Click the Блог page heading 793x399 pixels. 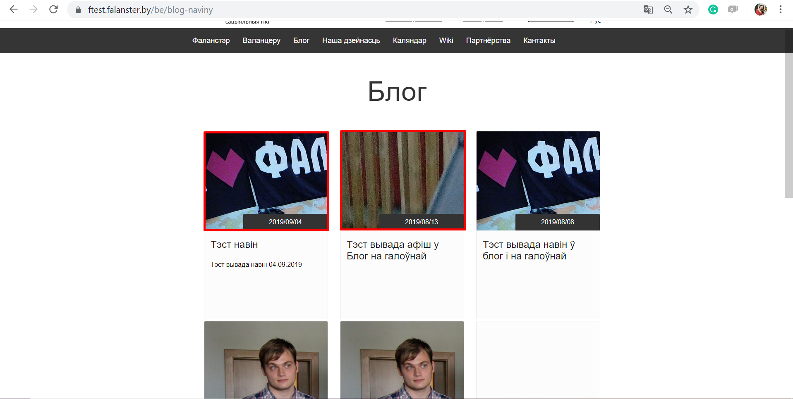pyautogui.click(x=397, y=91)
